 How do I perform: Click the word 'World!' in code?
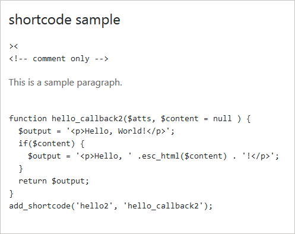click(x=132, y=131)
